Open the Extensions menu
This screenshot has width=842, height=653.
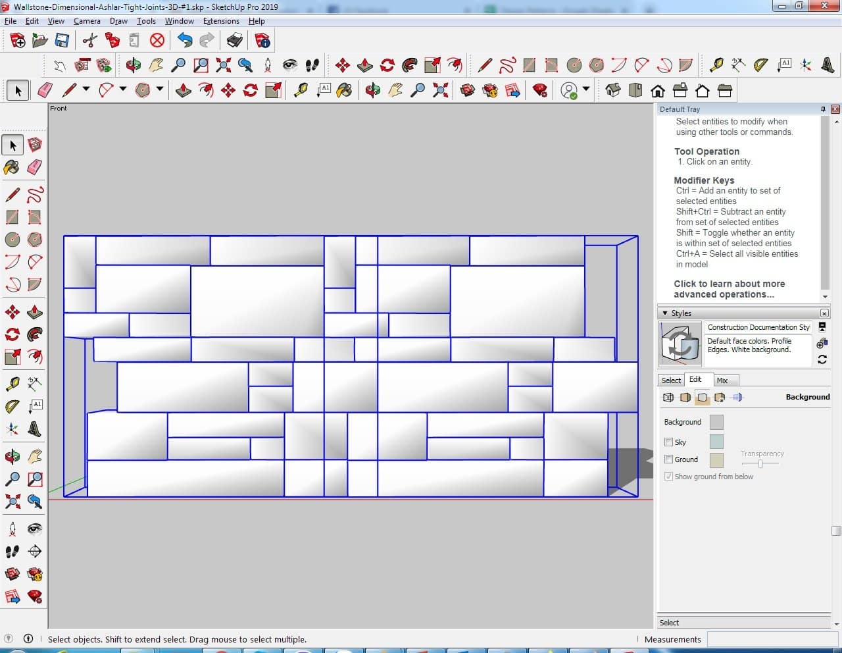[221, 21]
